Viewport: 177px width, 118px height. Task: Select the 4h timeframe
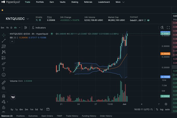click(x=15, y=28)
